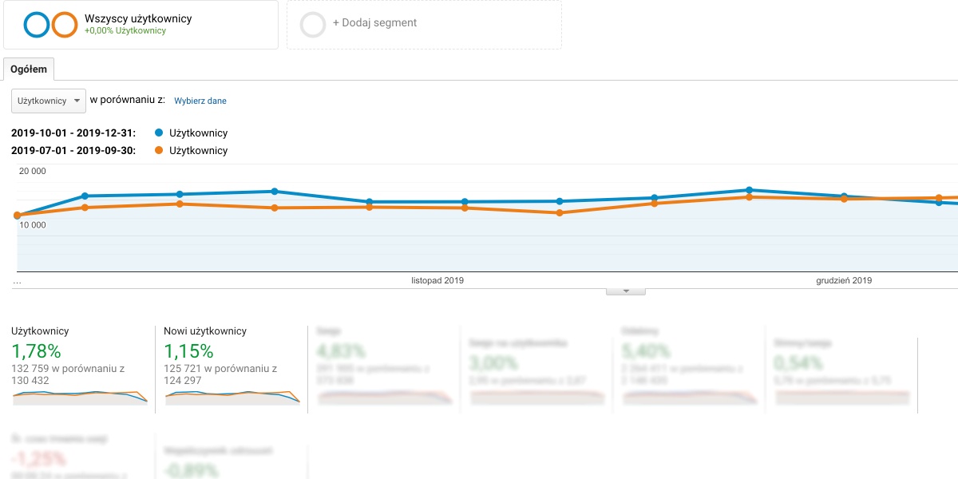
Task: Click the empty add-segment circle icon
Action: 313,25
